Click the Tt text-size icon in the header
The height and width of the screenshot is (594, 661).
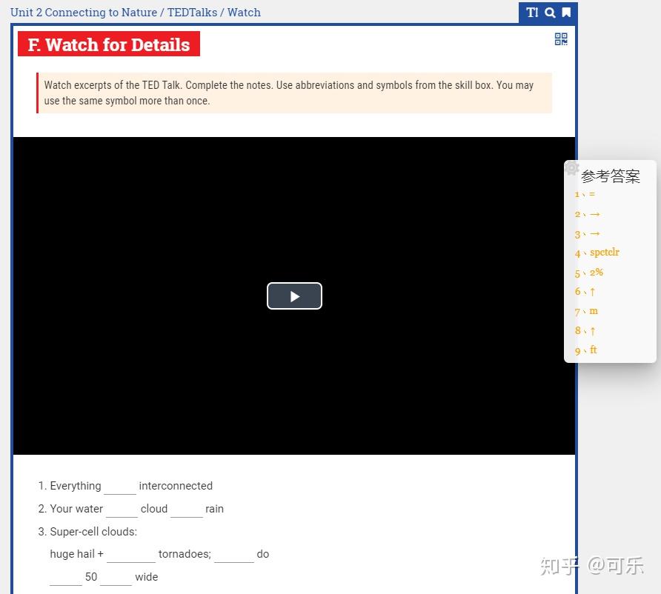pos(531,13)
